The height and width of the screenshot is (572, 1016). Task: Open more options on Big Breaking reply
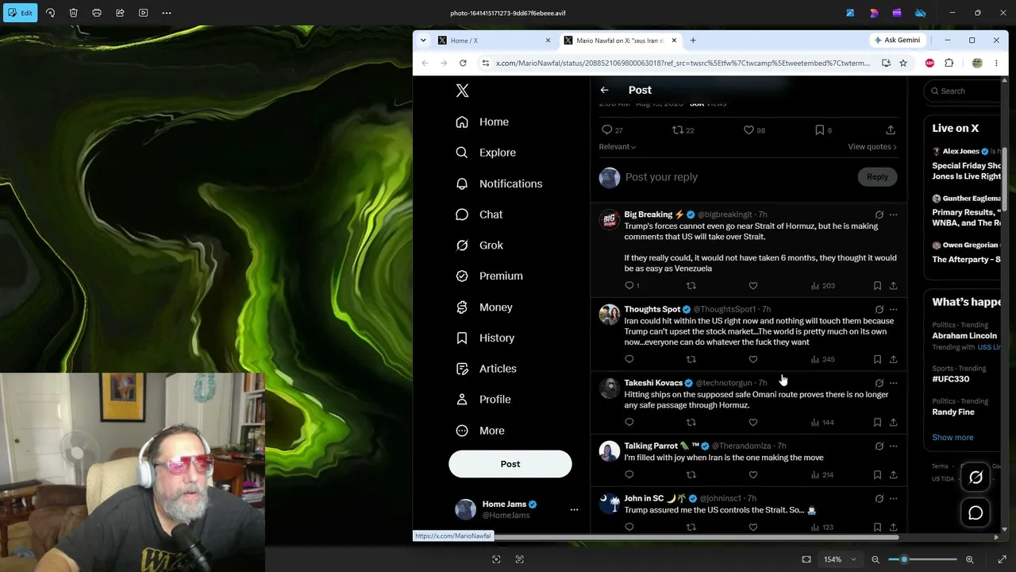pyautogui.click(x=893, y=214)
